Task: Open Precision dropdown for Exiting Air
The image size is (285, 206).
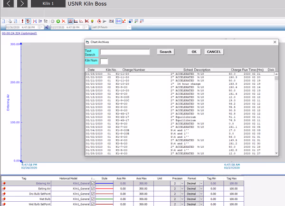Action: coord(182,188)
